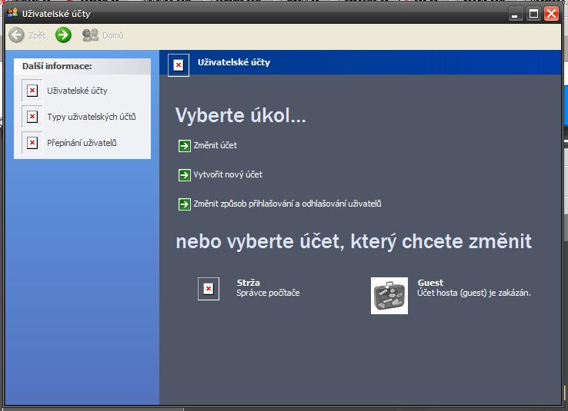Click the green arrow beside Změnit způsob přihlašování
Image resolution: width=568 pixels, height=411 pixels.
(184, 204)
